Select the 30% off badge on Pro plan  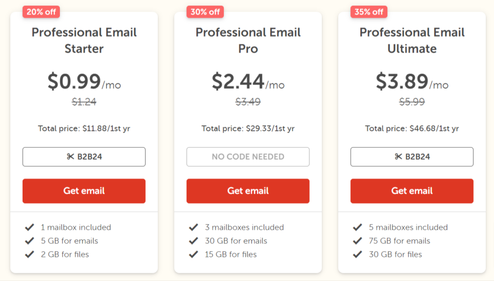pos(205,11)
